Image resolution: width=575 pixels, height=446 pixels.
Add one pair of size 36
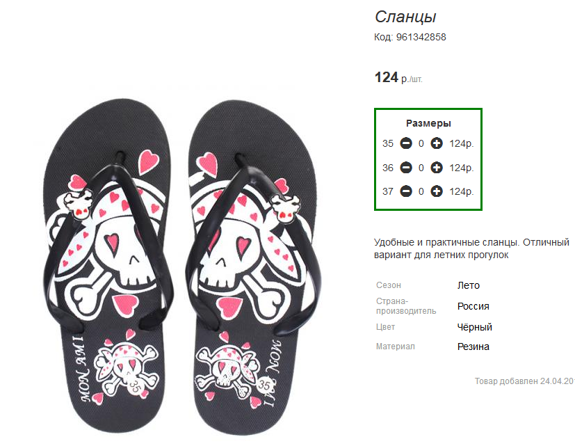point(437,168)
